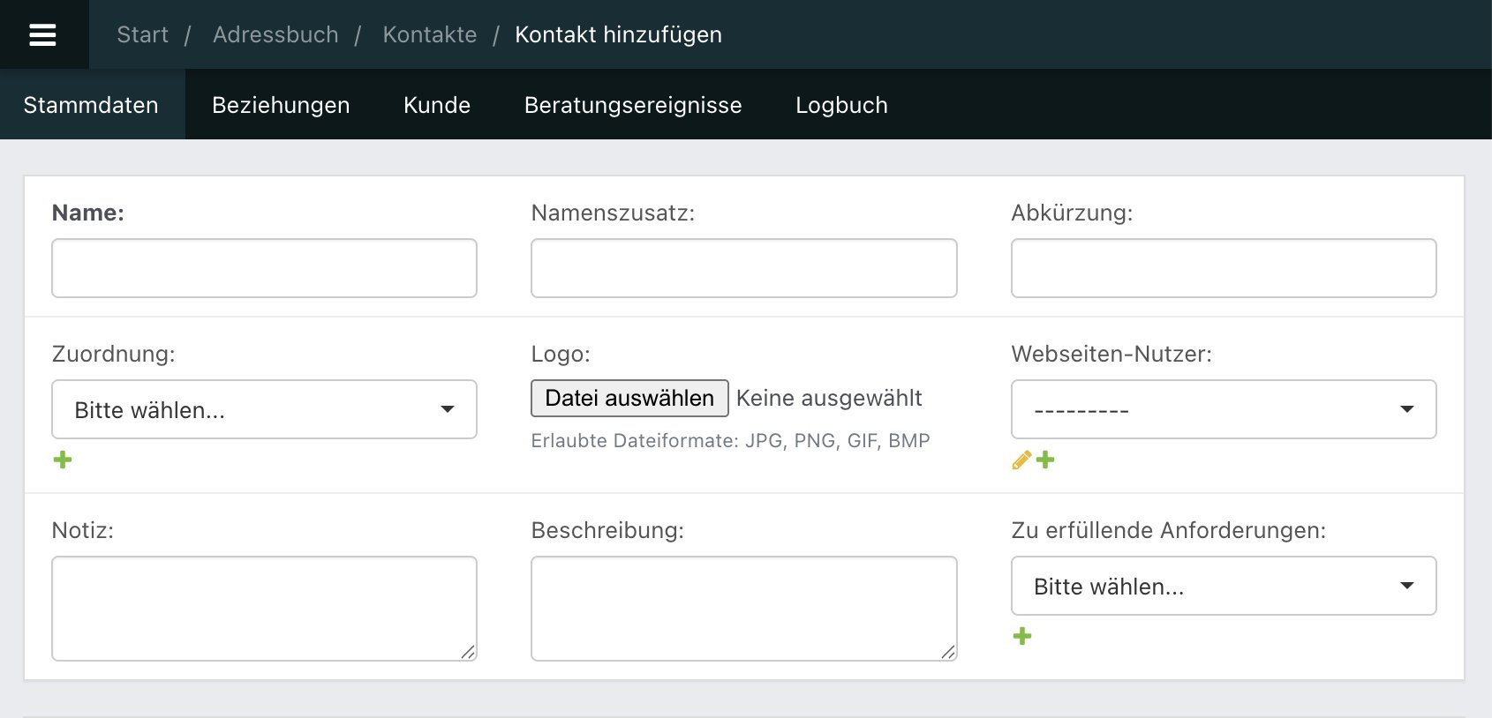Go to the Start breadcrumb
This screenshot has height=718, width=1492.
[x=142, y=34]
